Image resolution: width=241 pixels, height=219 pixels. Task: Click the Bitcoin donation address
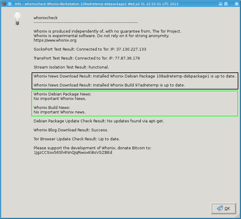click(x=73, y=152)
